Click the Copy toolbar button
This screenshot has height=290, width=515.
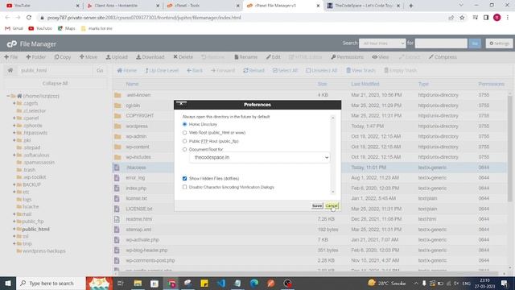pos(63,57)
